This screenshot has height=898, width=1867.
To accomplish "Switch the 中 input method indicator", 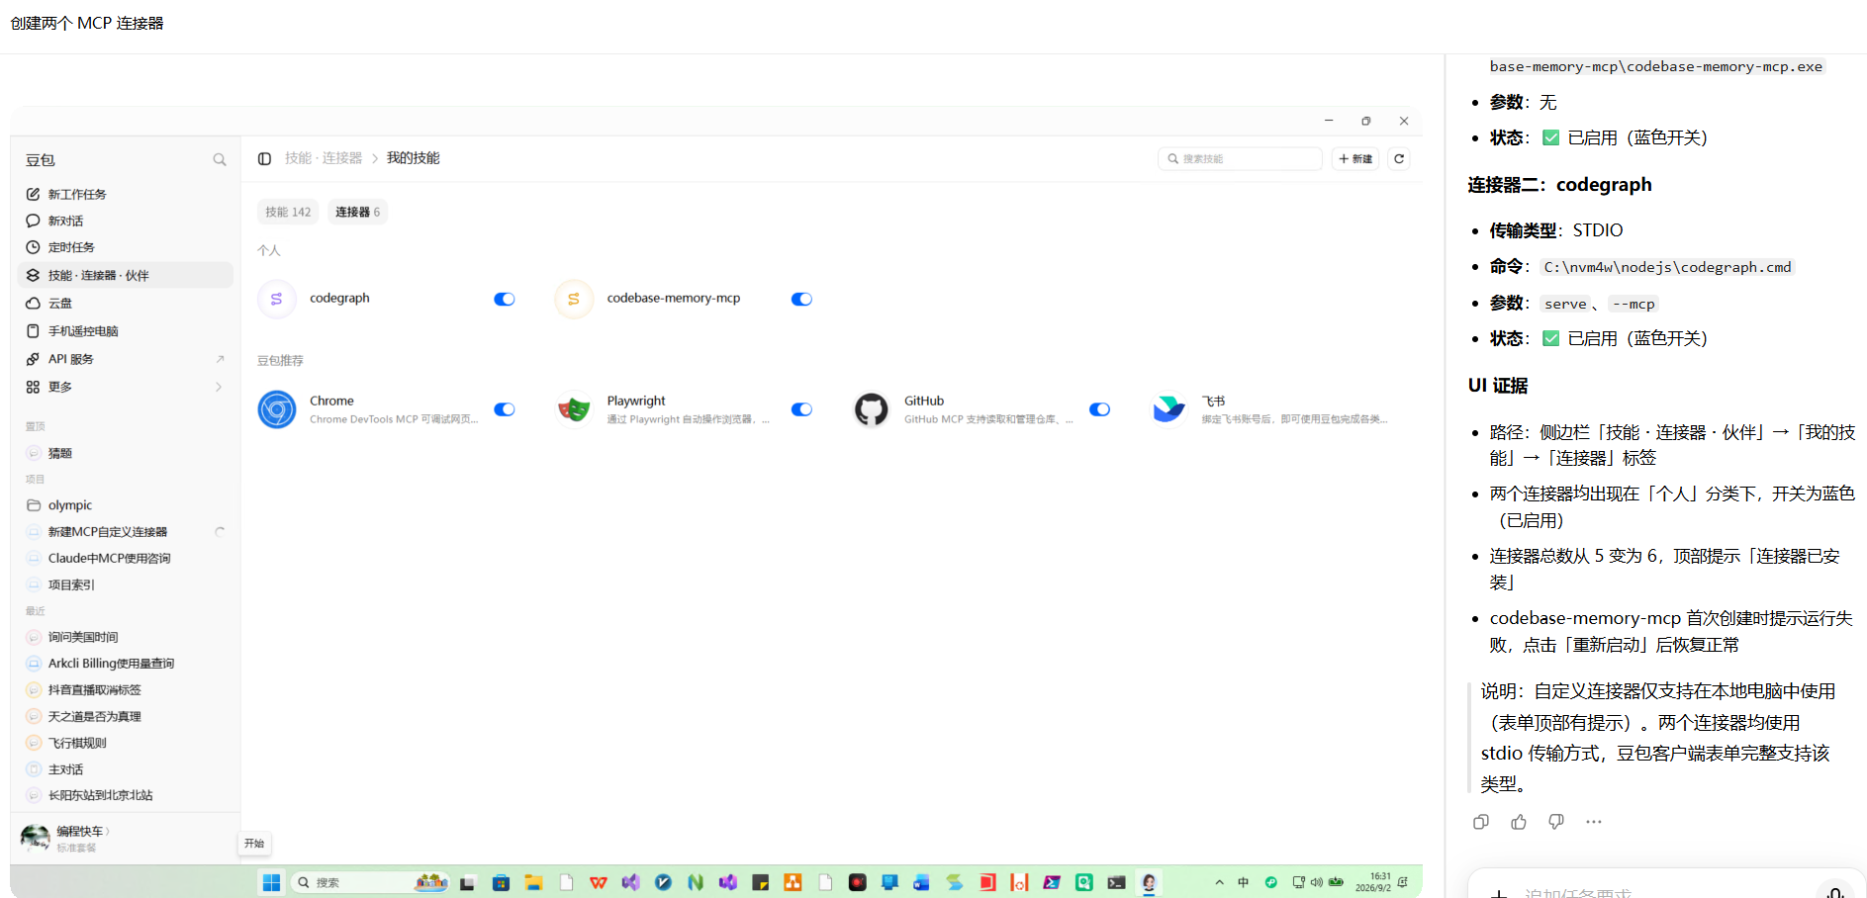I will click(x=1244, y=882).
